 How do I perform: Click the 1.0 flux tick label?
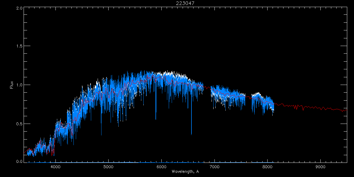(x=19, y=85)
